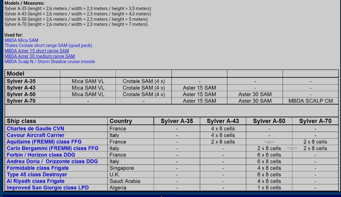Click 'Crotale SAM (4 x)' in Sylver A-43 row
The height and width of the screenshot is (197, 341).
pos(144,88)
